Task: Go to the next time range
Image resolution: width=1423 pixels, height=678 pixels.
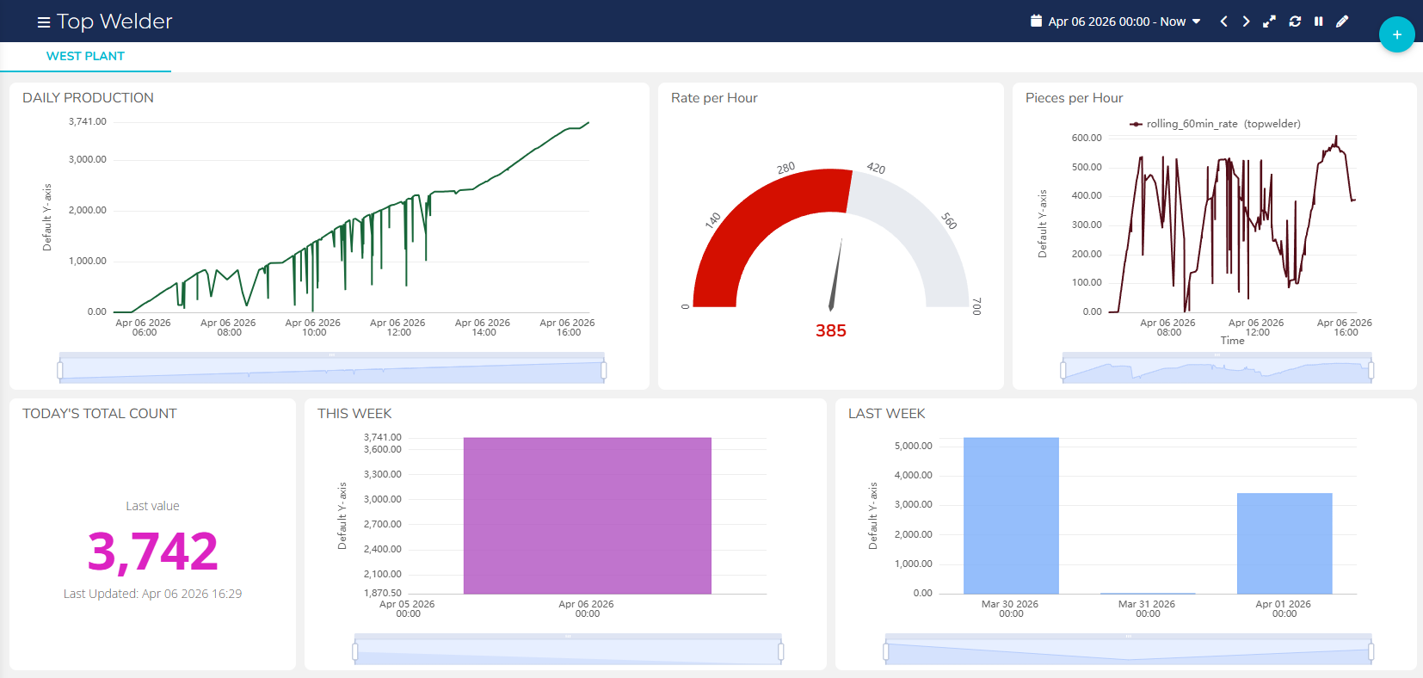Action: [1246, 22]
